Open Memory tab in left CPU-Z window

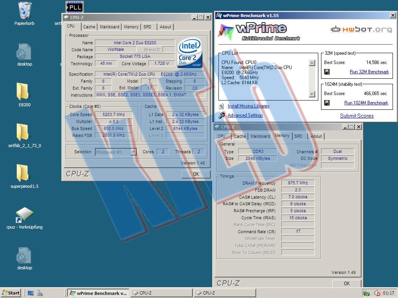131,27
